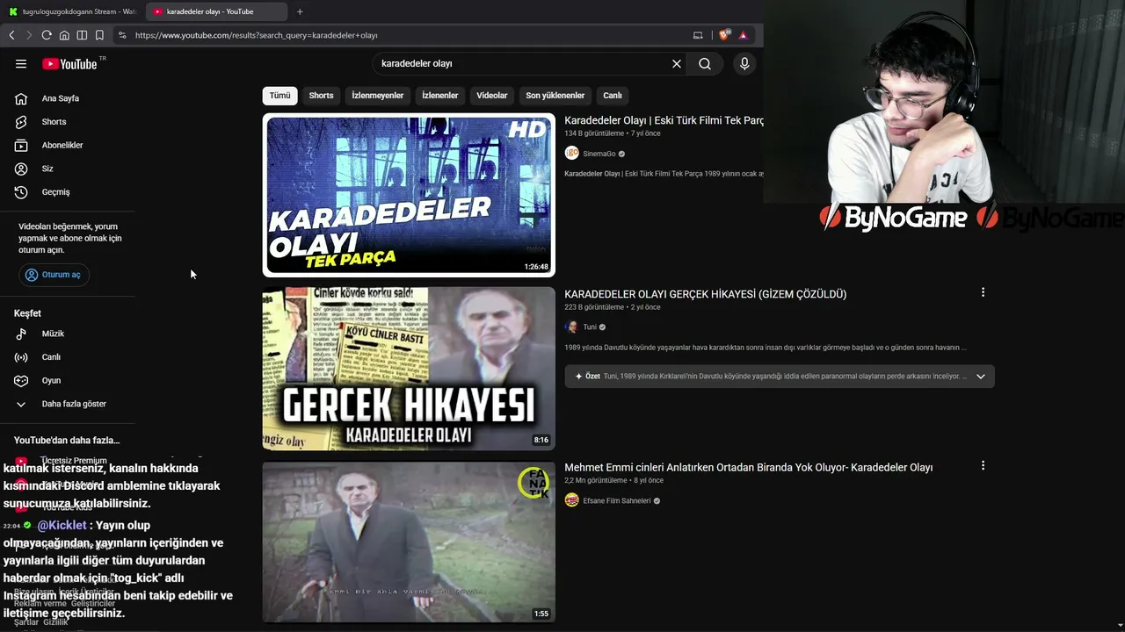Toggle the browser sidebar panel icon
Screen dimensions: 1125x632
click(x=82, y=35)
